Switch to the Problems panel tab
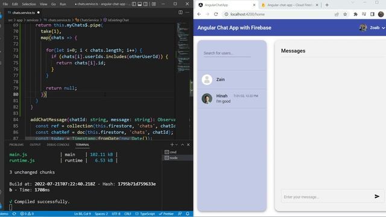This screenshot has width=386, height=217. (16, 145)
